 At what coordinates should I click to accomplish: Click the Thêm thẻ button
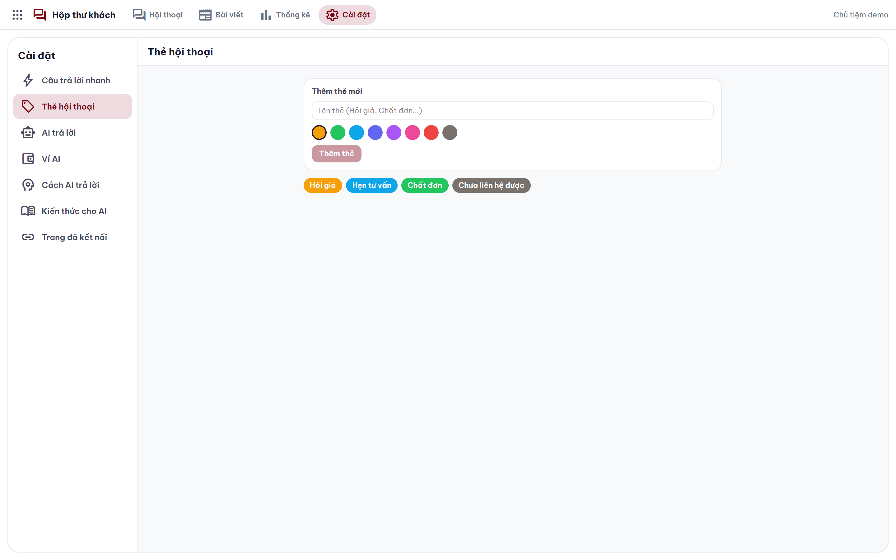(x=337, y=154)
